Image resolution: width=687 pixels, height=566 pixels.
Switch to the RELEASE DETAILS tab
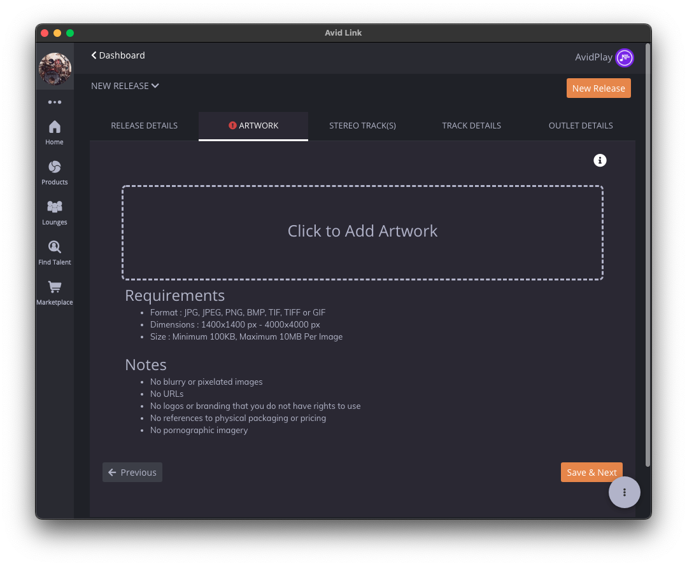coord(144,125)
